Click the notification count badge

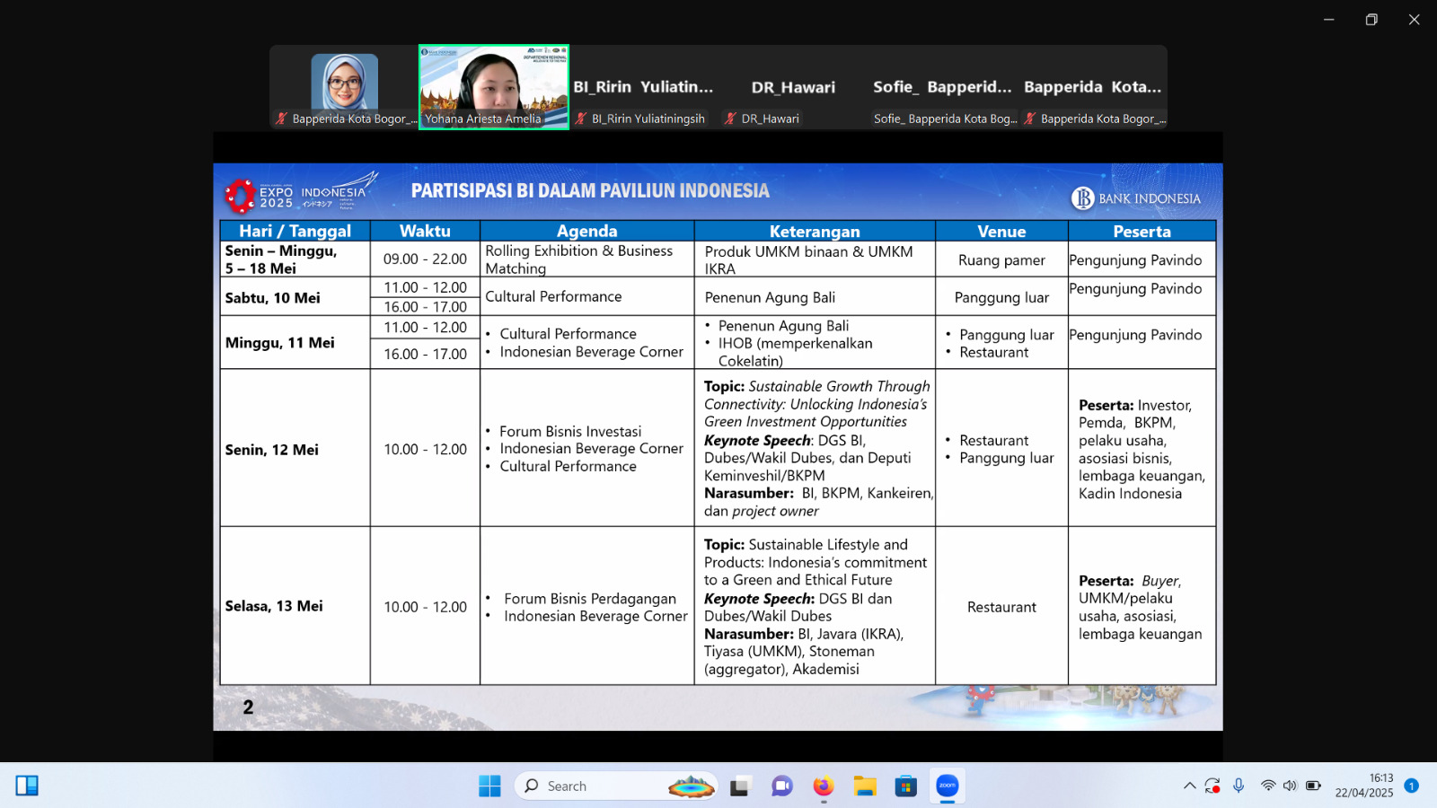pos(1411,786)
